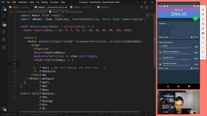Open the Help menu
The width and height of the screenshot is (207, 116).
click(63, 2)
